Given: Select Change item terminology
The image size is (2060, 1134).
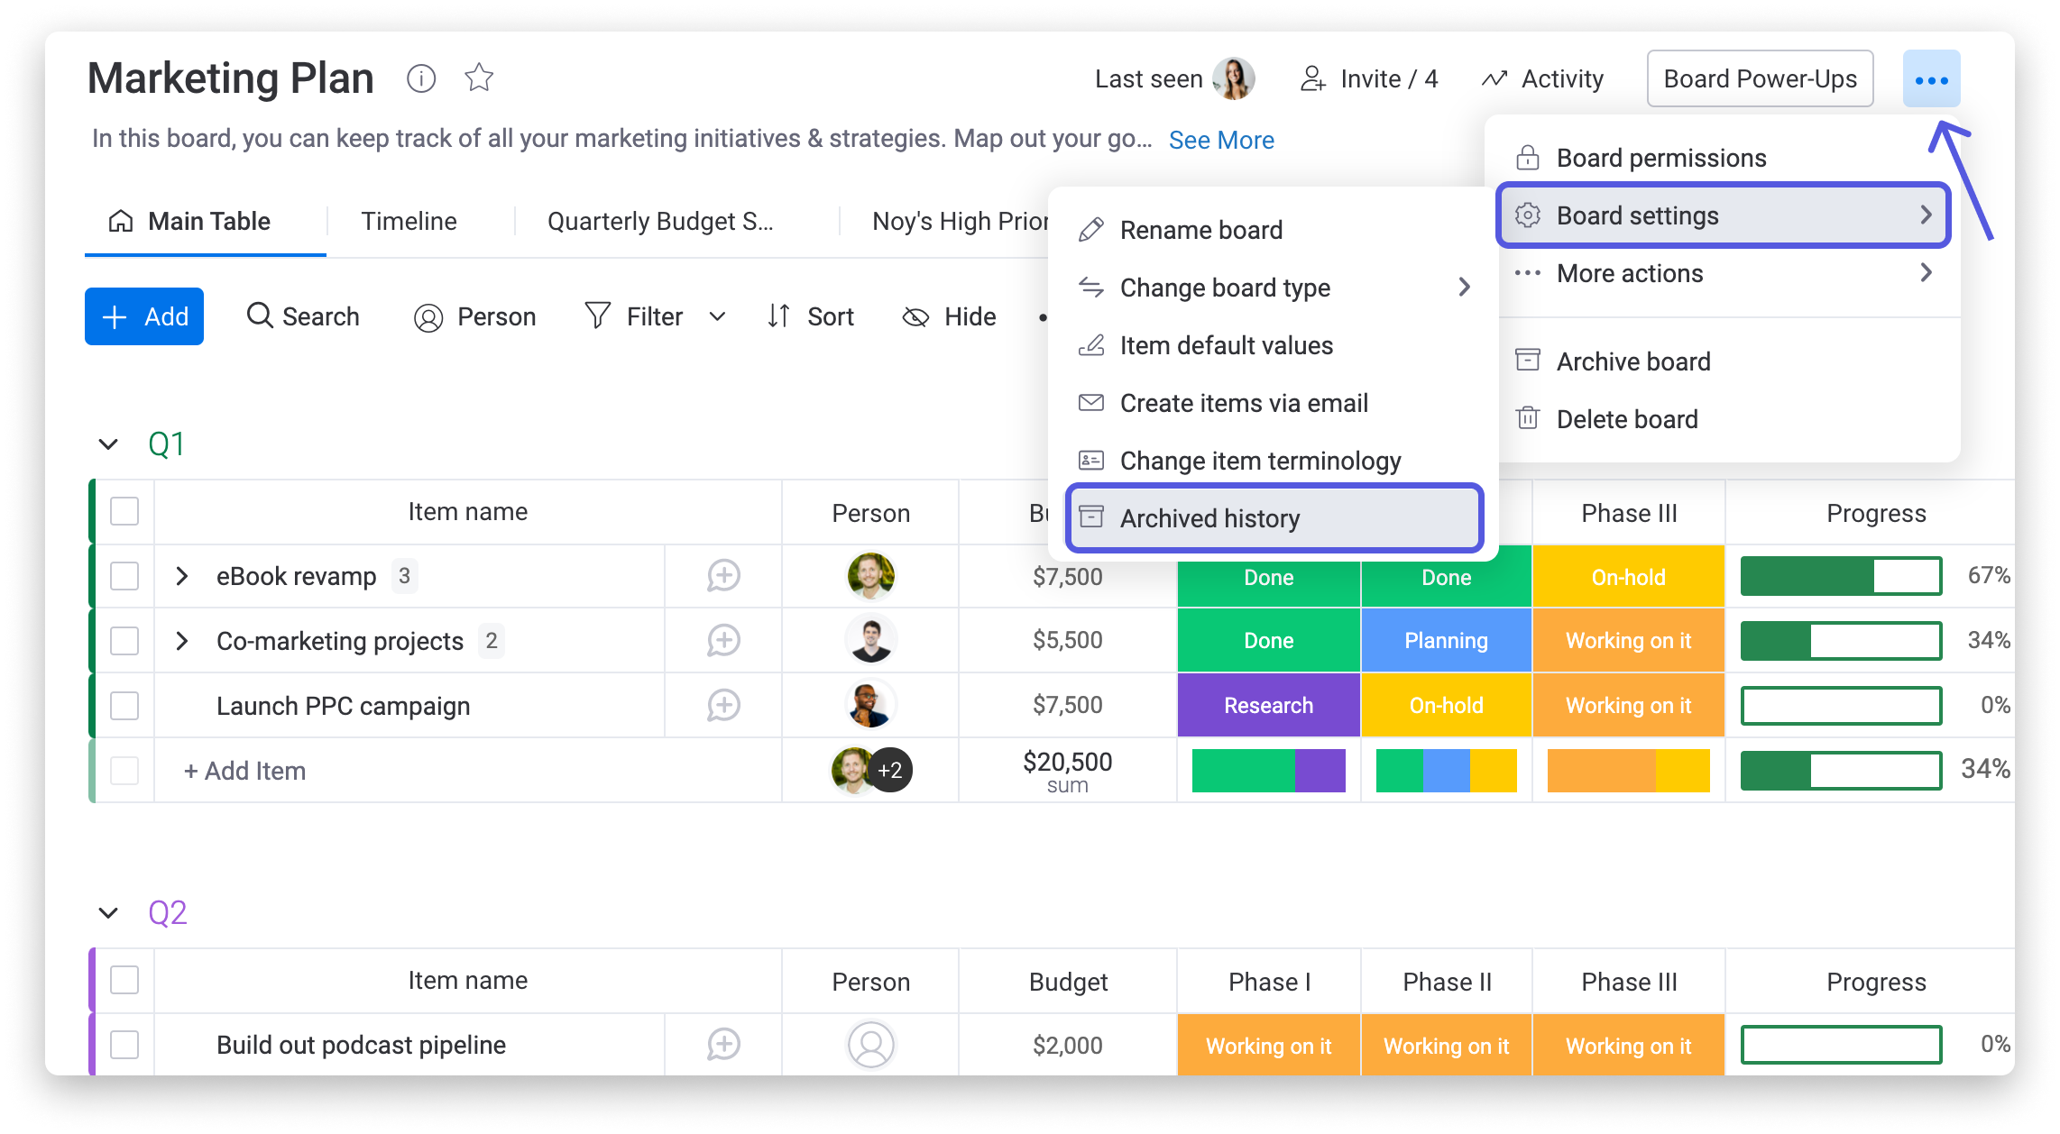Looking at the screenshot, I should tap(1274, 461).
